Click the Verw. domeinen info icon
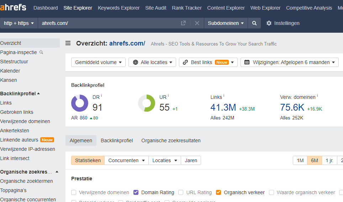The image size is (343, 202). 317,95
